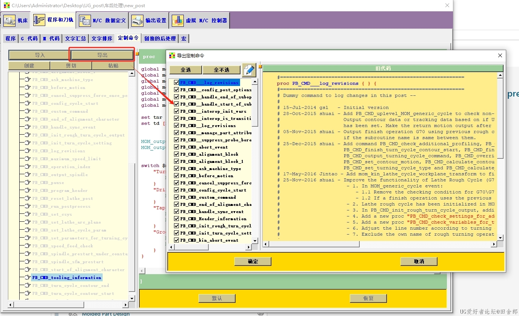This screenshot has height=316, width=519.
Task: Cancel the export dialog with 取消
Action: coord(419,261)
